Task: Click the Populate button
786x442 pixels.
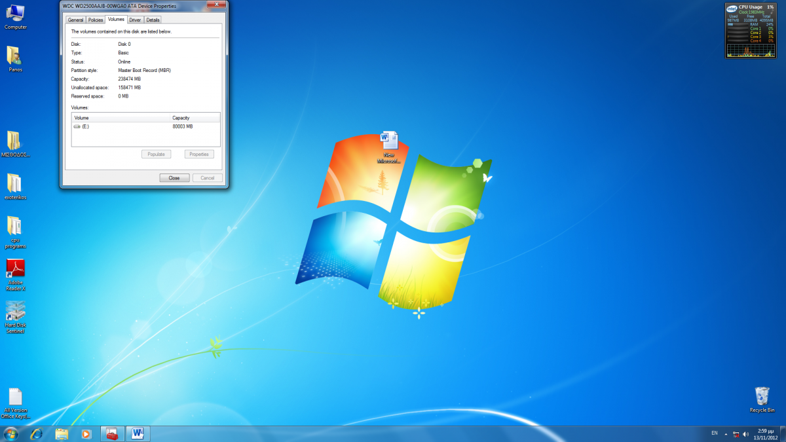Action: point(157,155)
